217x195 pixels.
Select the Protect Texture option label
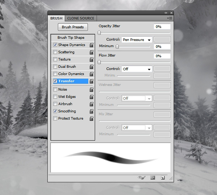(71, 118)
